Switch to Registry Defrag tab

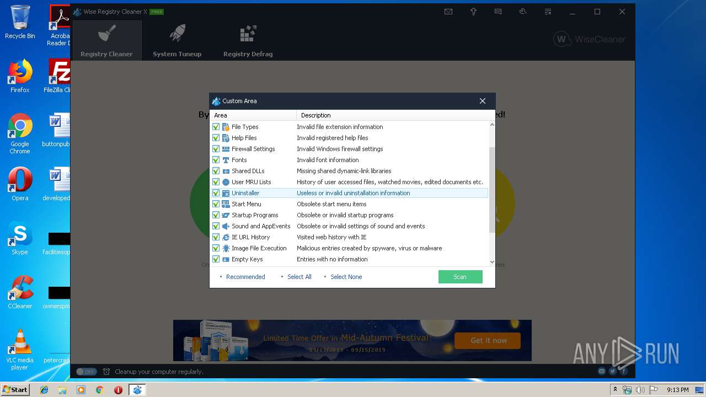pos(248,41)
